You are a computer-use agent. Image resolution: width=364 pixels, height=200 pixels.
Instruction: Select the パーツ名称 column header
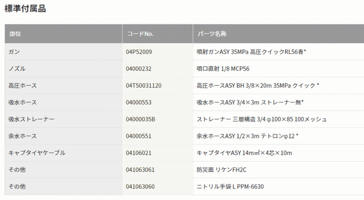click(x=279, y=34)
